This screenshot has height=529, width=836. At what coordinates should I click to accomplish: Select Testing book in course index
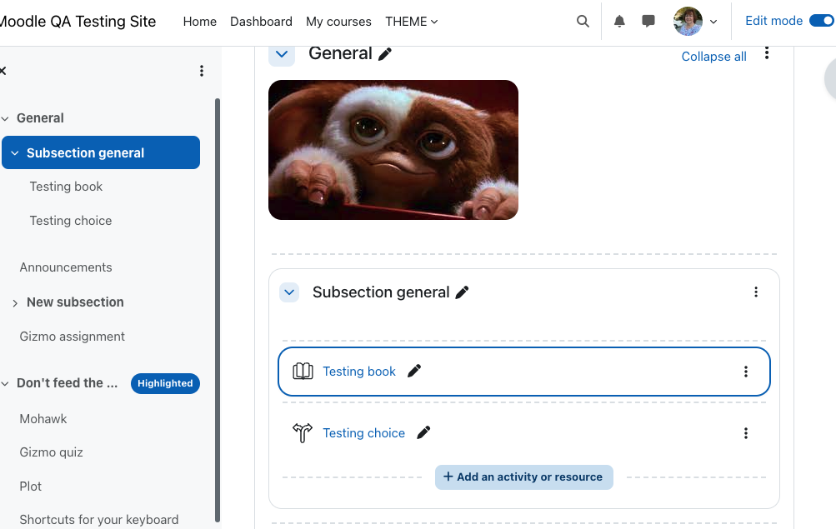tap(66, 187)
